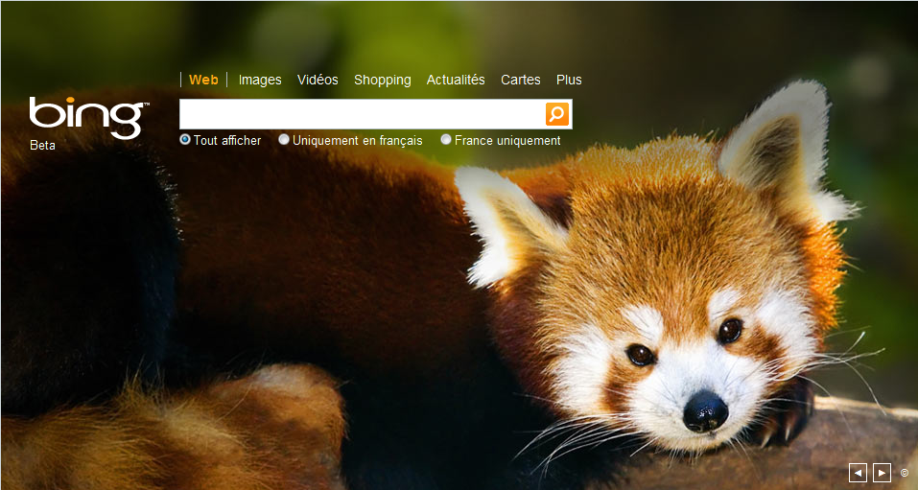Expand the Plus menu
918x490 pixels.
point(569,80)
